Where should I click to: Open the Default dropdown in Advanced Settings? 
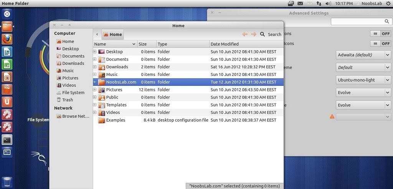pos(363,67)
